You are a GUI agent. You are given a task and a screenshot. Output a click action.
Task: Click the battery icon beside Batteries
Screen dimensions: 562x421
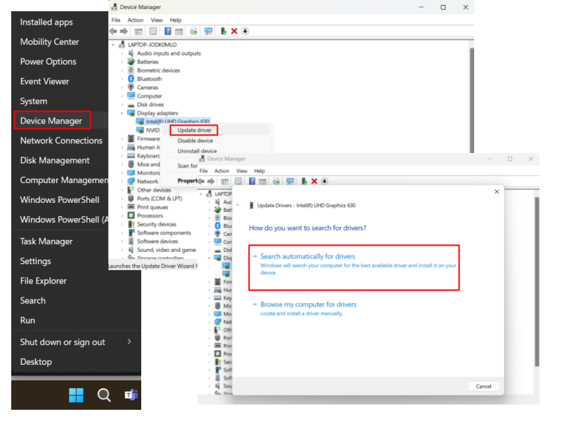tap(131, 62)
